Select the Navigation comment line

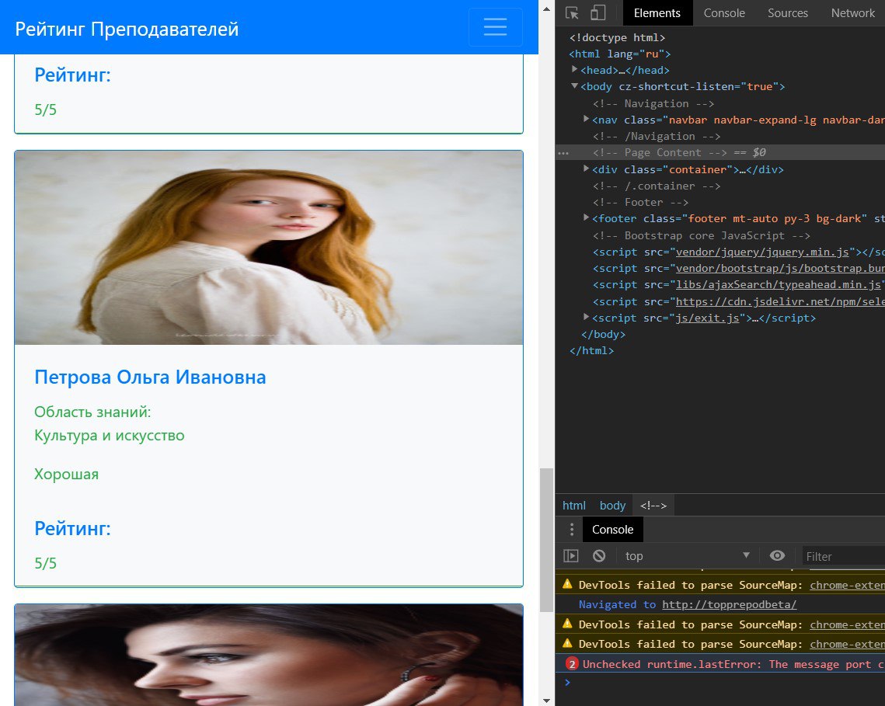point(653,103)
